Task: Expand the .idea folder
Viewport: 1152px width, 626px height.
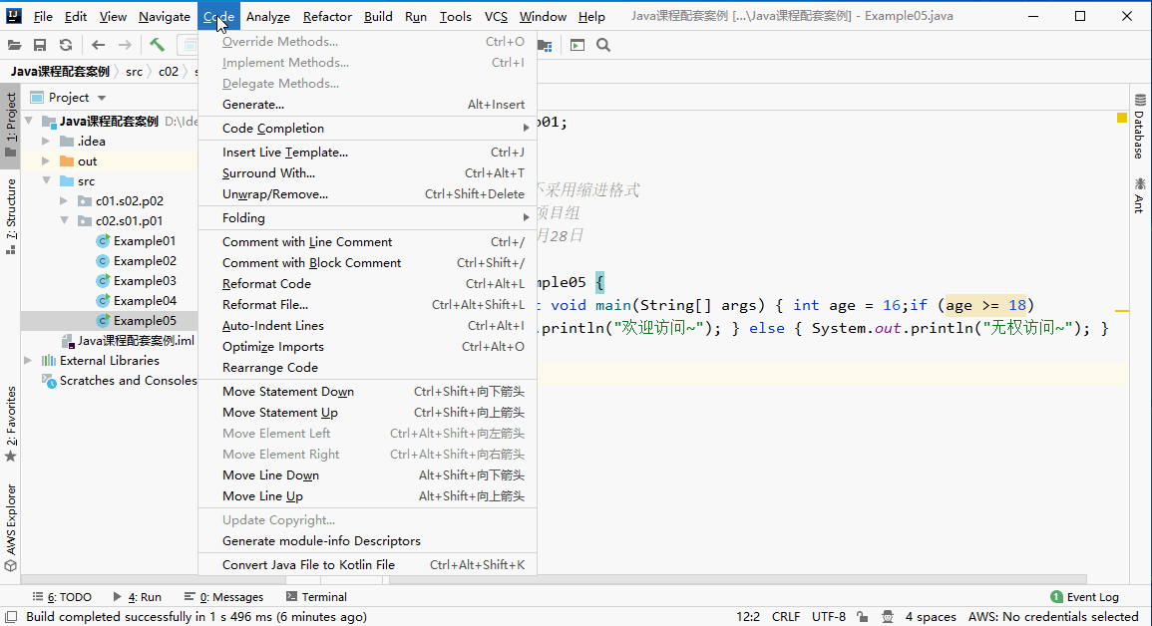Action: coord(46,141)
